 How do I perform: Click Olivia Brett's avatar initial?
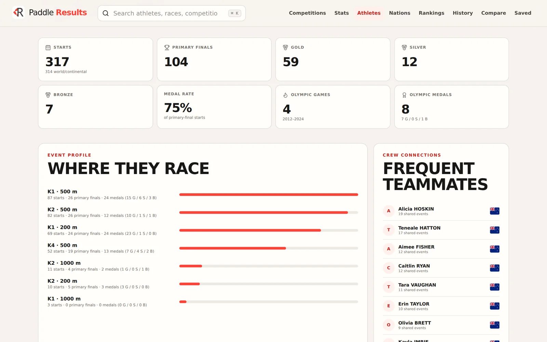pyautogui.click(x=388, y=325)
